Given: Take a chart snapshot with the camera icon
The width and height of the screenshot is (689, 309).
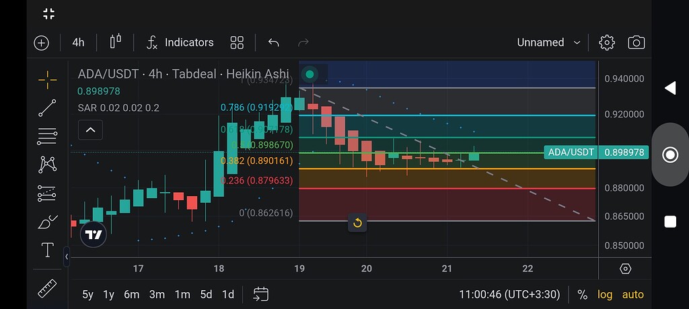Looking at the screenshot, I should click(x=636, y=42).
